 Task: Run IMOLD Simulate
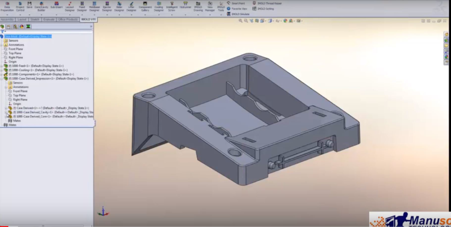[x=238, y=14]
